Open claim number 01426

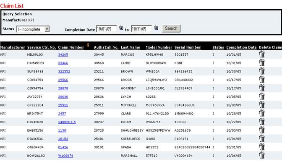(x=63, y=148)
